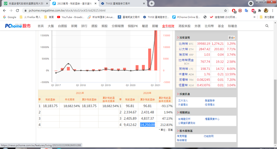Close the 2615萬海 tab
This screenshot has width=277, height=149.
pyautogui.click(x=95, y=3)
